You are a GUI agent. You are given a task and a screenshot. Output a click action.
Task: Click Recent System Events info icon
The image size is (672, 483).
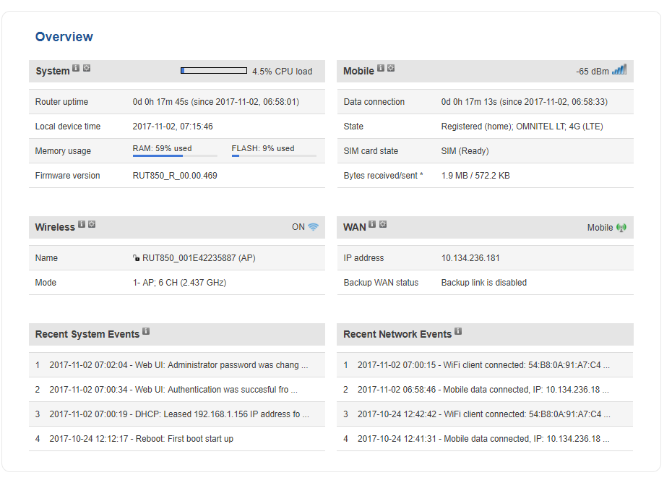pos(146,331)
